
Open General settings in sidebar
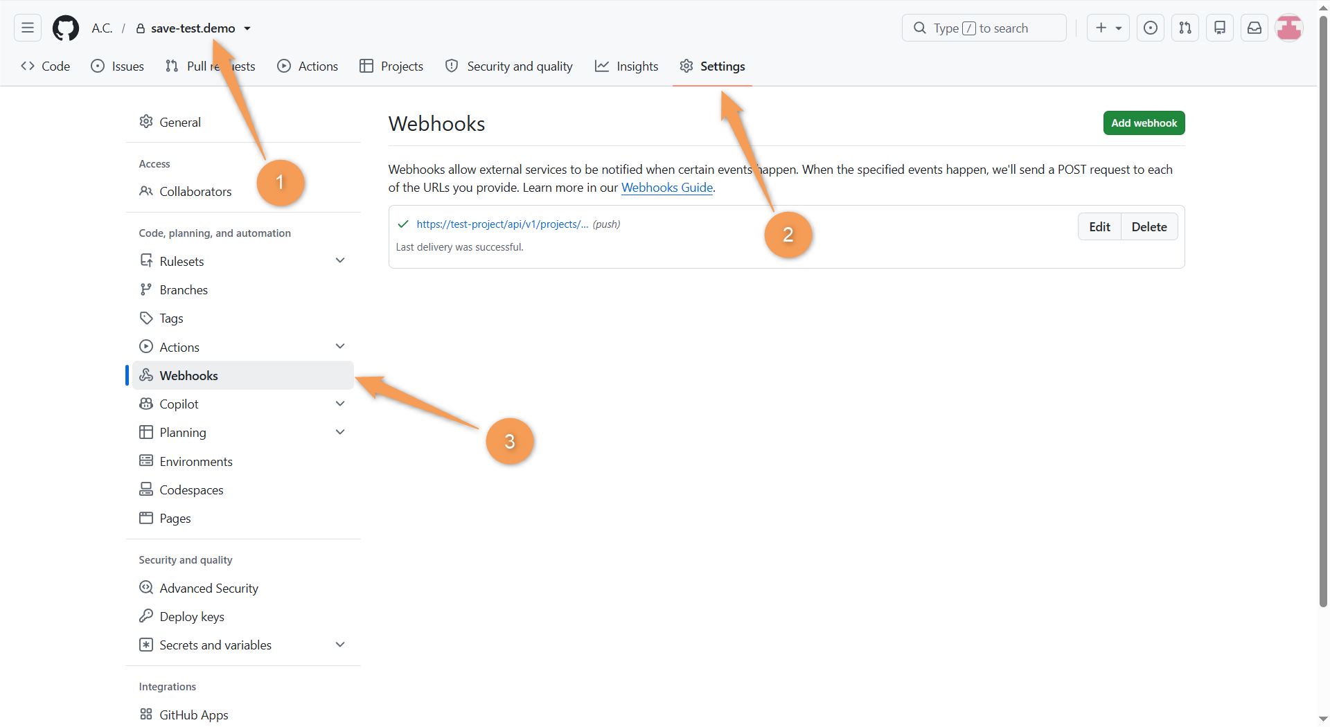tap(242, 122)
